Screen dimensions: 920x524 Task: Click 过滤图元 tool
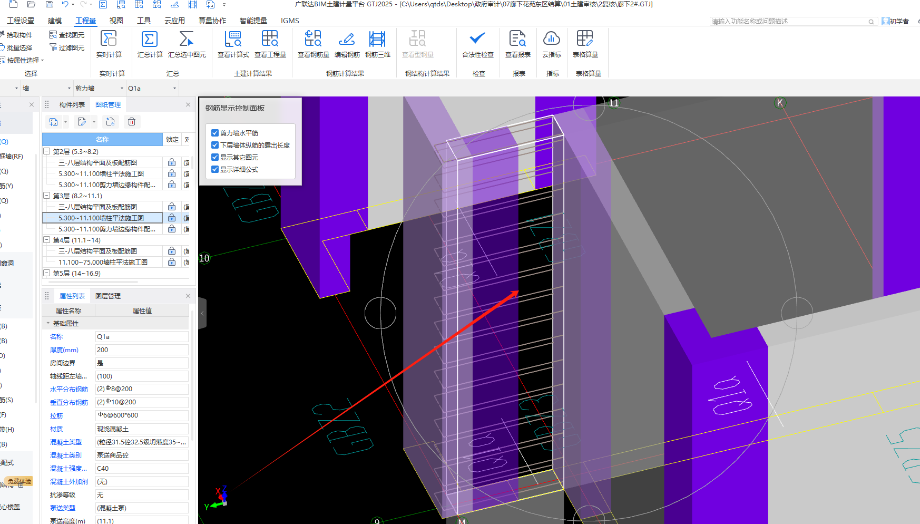(x=67, y=47)
